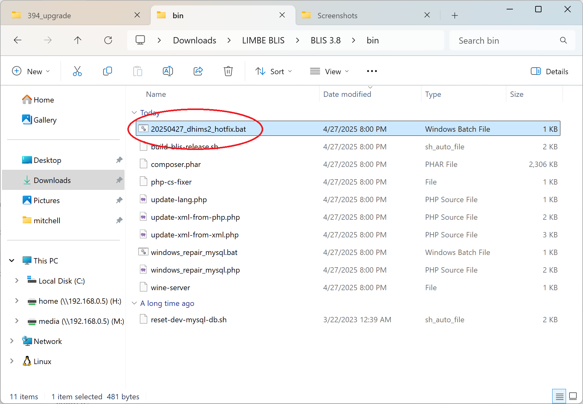The height and width of the screenshot is (404, 583).
Task: Click the Cut scissors icon
Action: click(x=77, y=71)
